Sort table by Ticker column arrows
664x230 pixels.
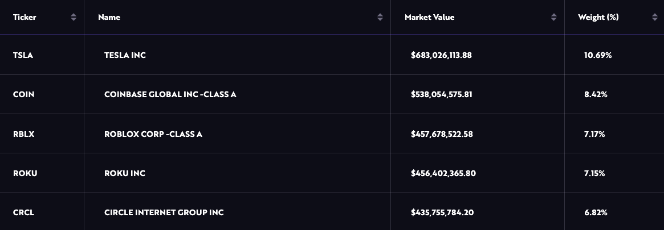pyautogui.click(x=74, y=18)
